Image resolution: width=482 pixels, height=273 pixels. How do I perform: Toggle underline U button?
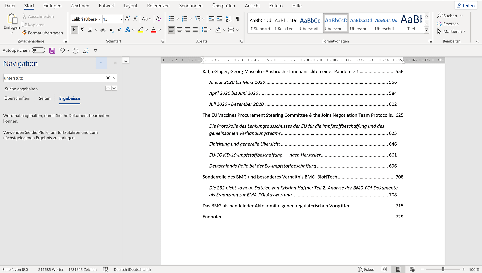(90, 30)
